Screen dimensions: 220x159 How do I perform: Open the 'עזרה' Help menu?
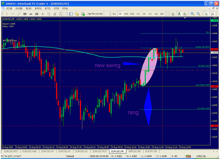point(65,8)
